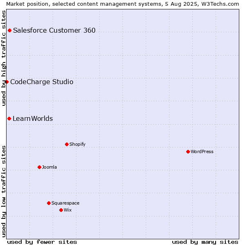
Task: Click the 'CodeCharge Studio' label
Action: pyautogui.click(x=42, y=82)
